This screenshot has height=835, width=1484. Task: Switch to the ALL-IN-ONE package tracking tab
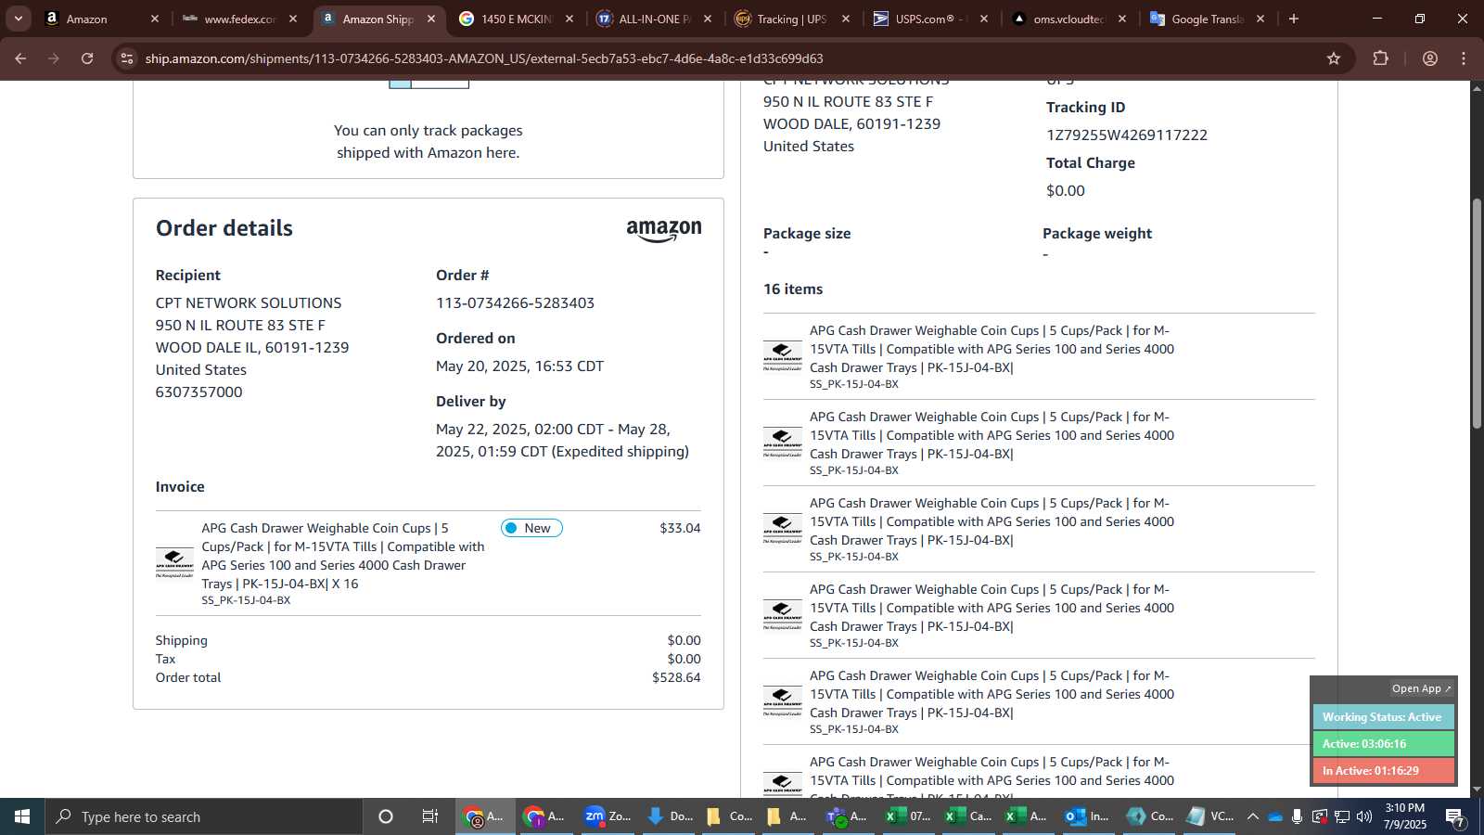[655, 19]
